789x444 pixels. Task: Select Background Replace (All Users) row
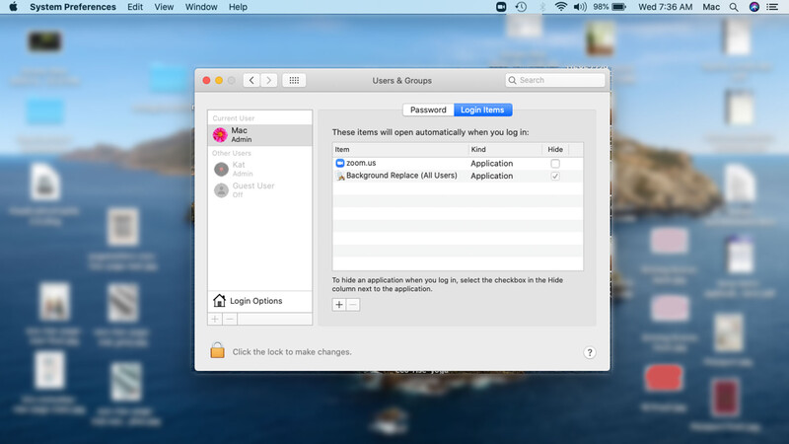(458, 176)
